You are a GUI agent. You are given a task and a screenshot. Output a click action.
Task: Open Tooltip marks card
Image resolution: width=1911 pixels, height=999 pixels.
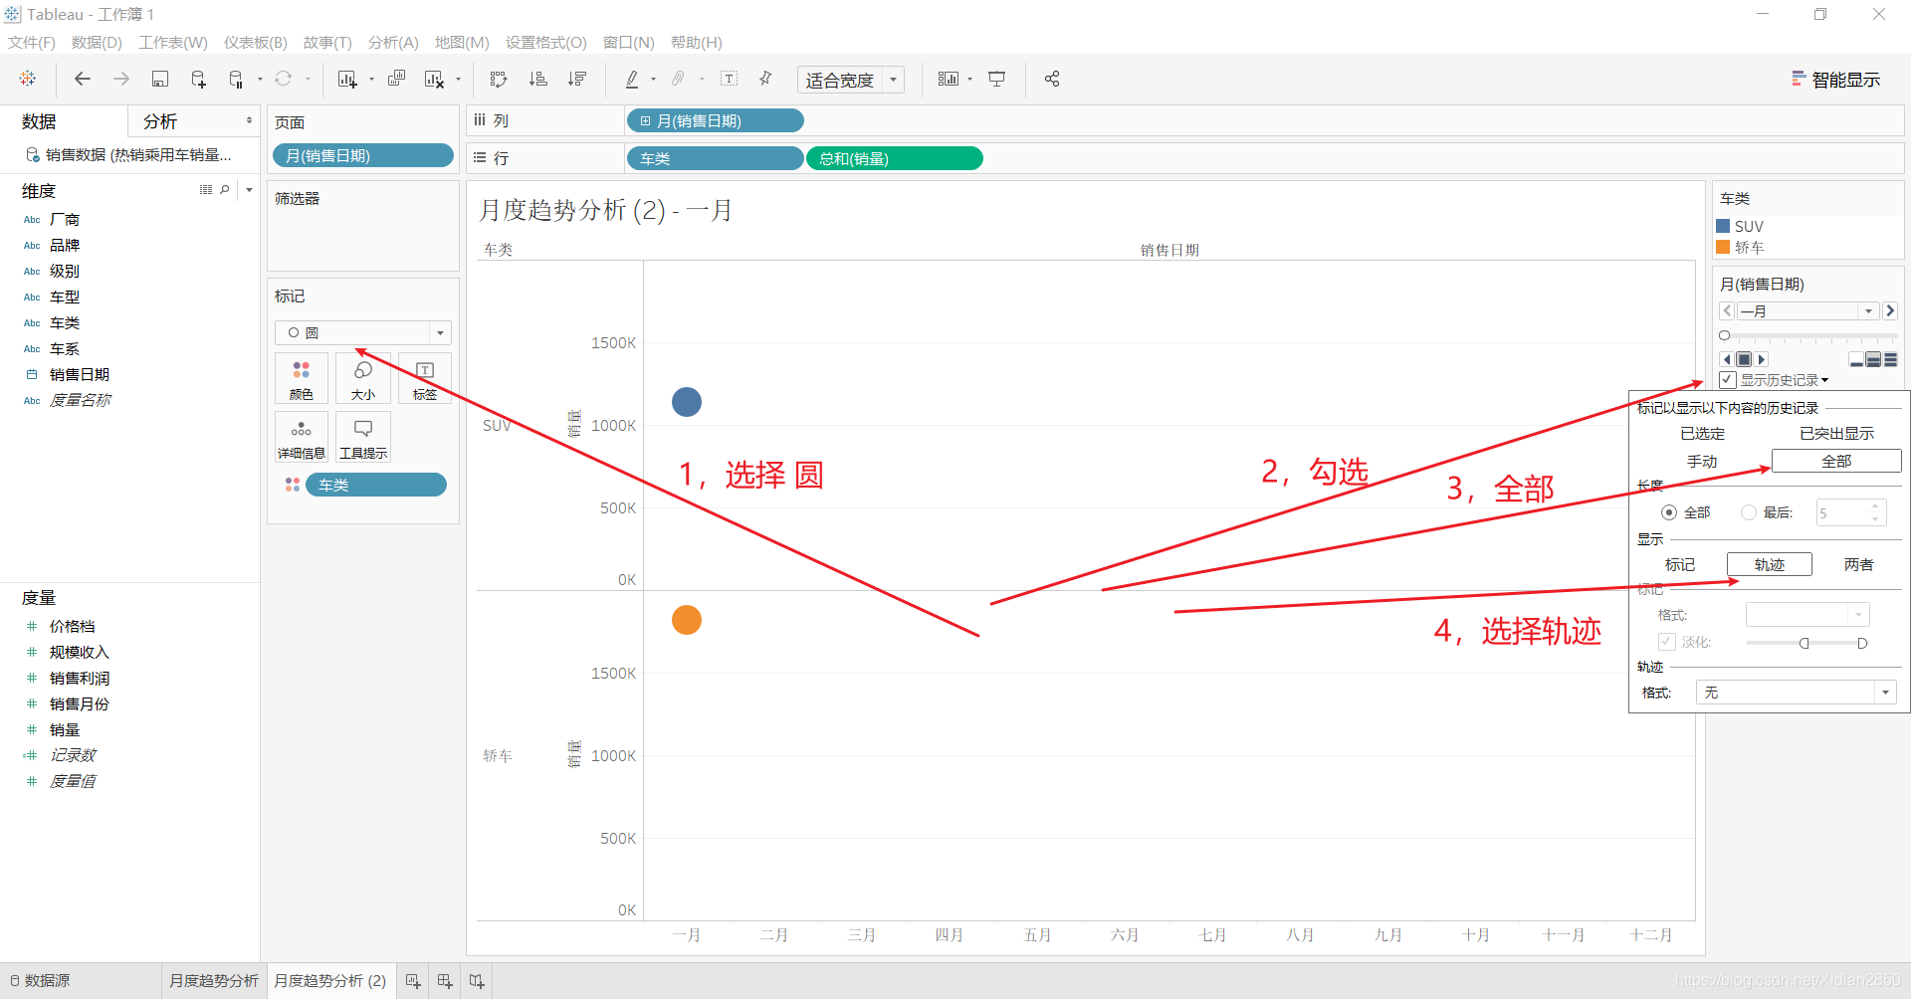point(363,437)
